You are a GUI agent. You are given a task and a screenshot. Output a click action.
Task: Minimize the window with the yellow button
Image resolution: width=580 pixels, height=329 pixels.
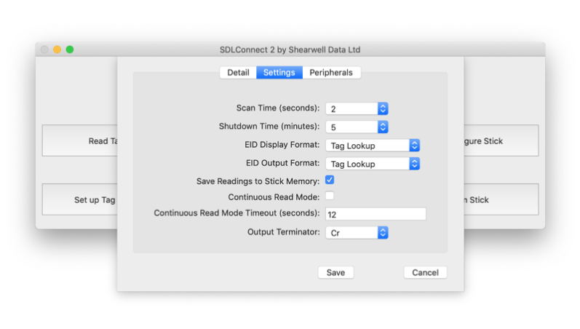(x=57, y=49)
